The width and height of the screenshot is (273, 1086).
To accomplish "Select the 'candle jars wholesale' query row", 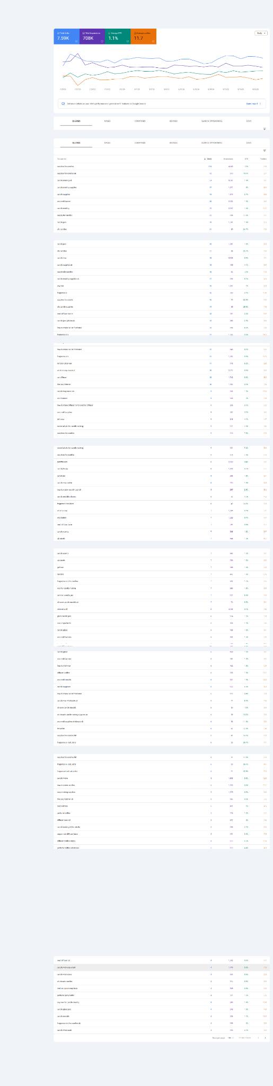I will 162,321.
